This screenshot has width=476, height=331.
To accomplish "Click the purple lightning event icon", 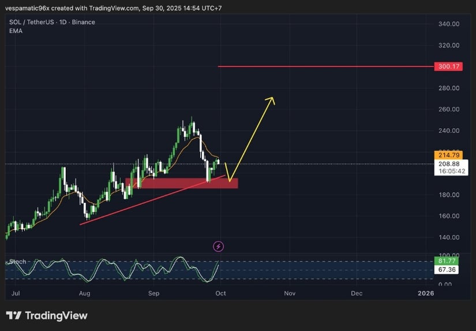I will pyautogui.click(x=219, y=247).
